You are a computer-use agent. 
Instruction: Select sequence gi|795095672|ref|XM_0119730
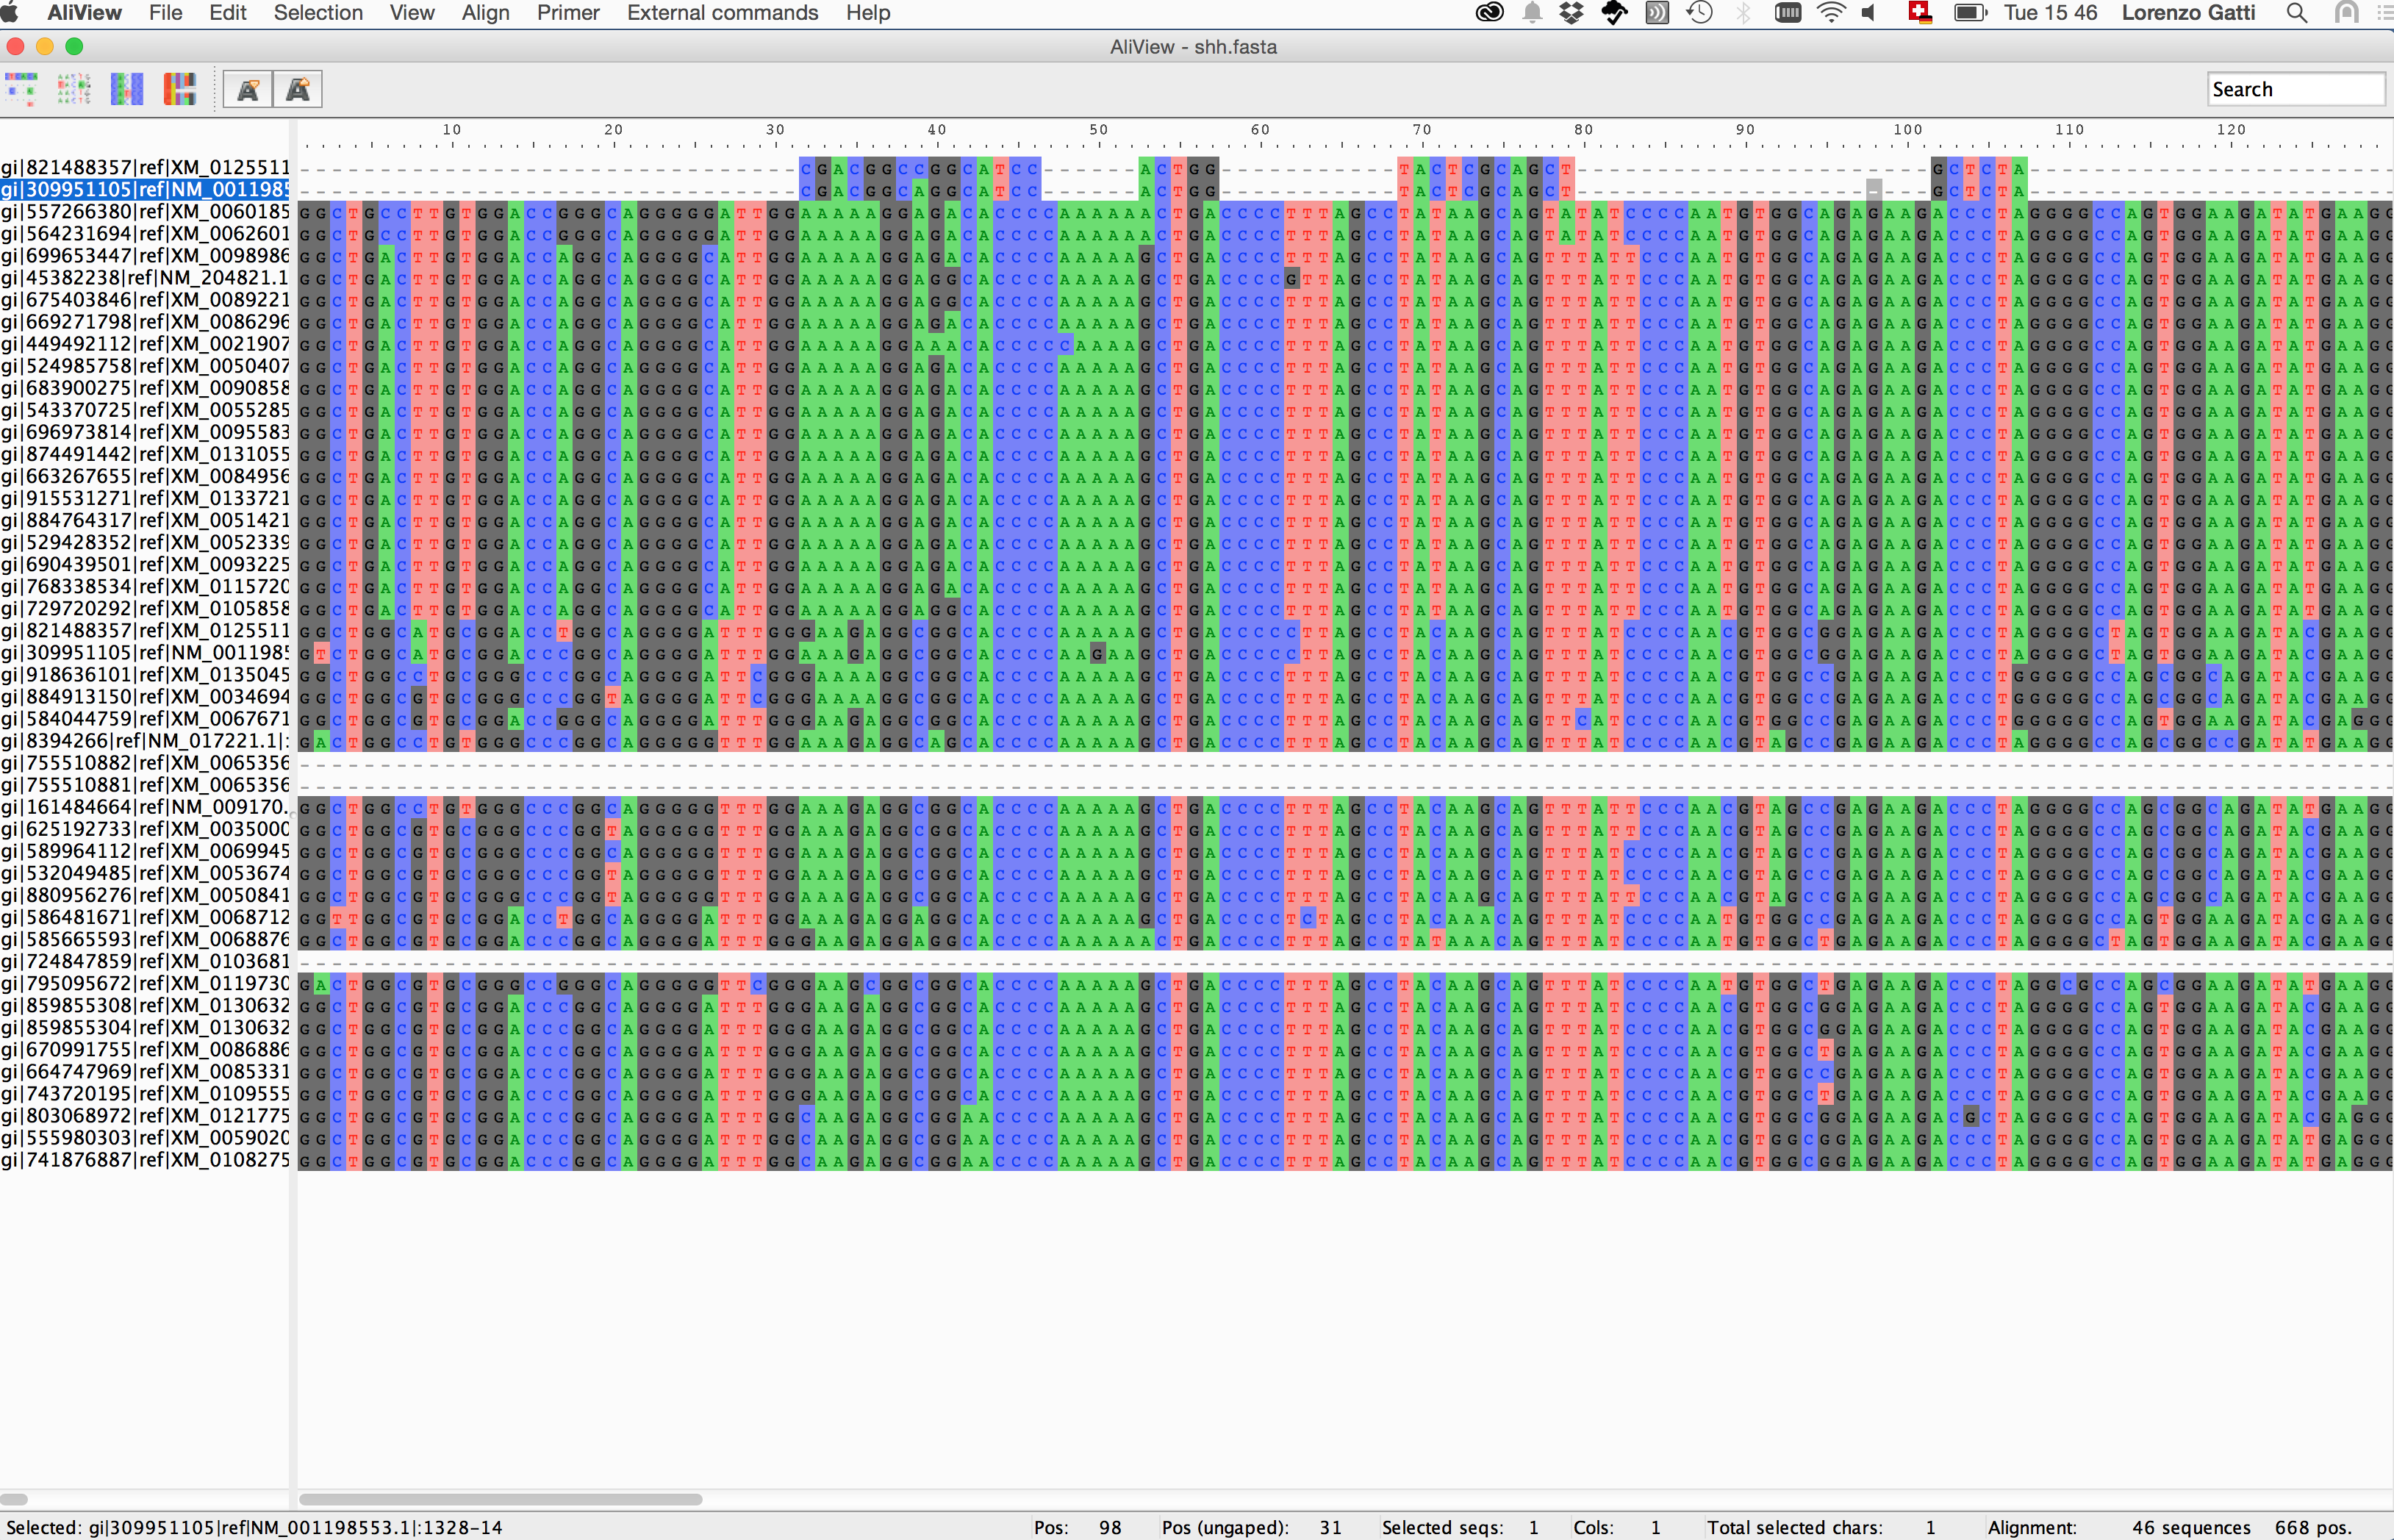point(145,983)
